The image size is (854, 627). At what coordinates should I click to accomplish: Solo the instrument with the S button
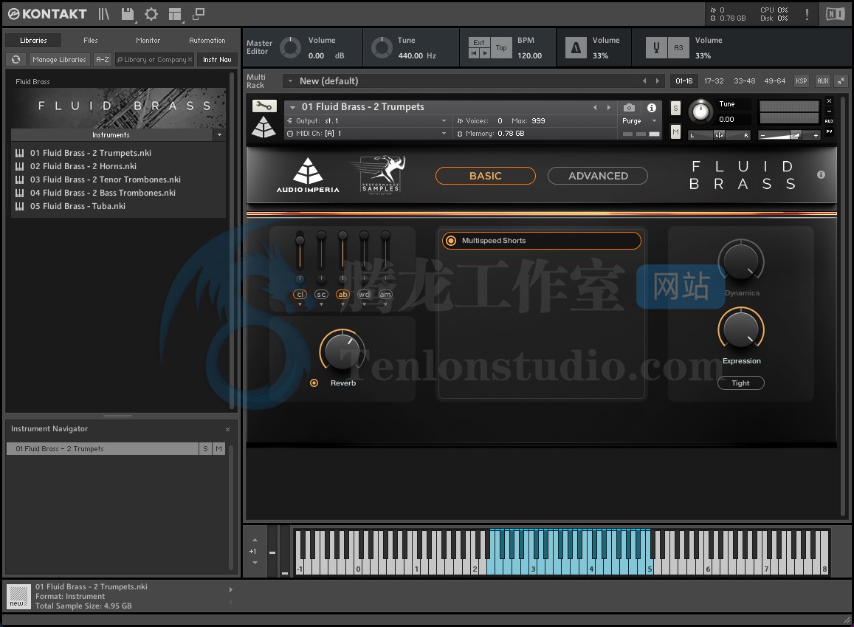(x=675, y=108)
